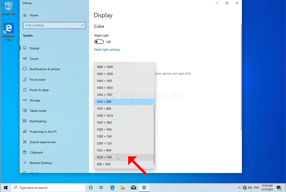286x192 pixels.
Task: Choose 1152 × 864 resolution option
Action: point(124,150)
